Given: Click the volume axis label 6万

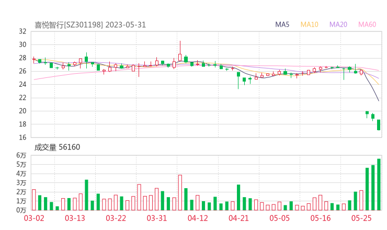Looking at the screenshot, I should tap(21, 155).
